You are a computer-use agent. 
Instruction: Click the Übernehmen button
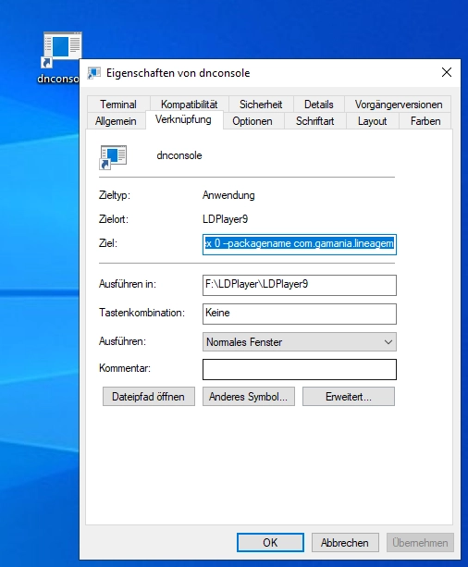tap(420, 542)
